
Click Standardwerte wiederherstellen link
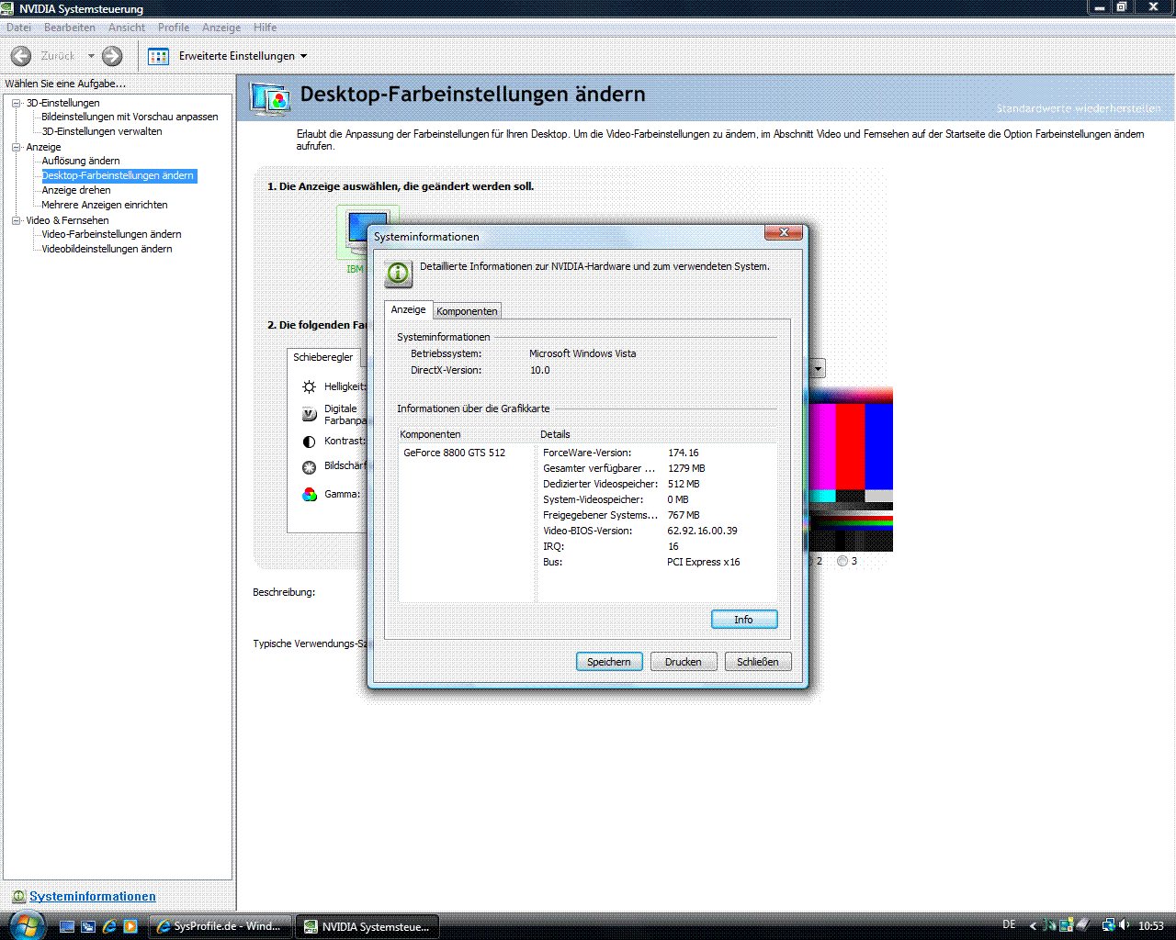[x=1079, y=108]
